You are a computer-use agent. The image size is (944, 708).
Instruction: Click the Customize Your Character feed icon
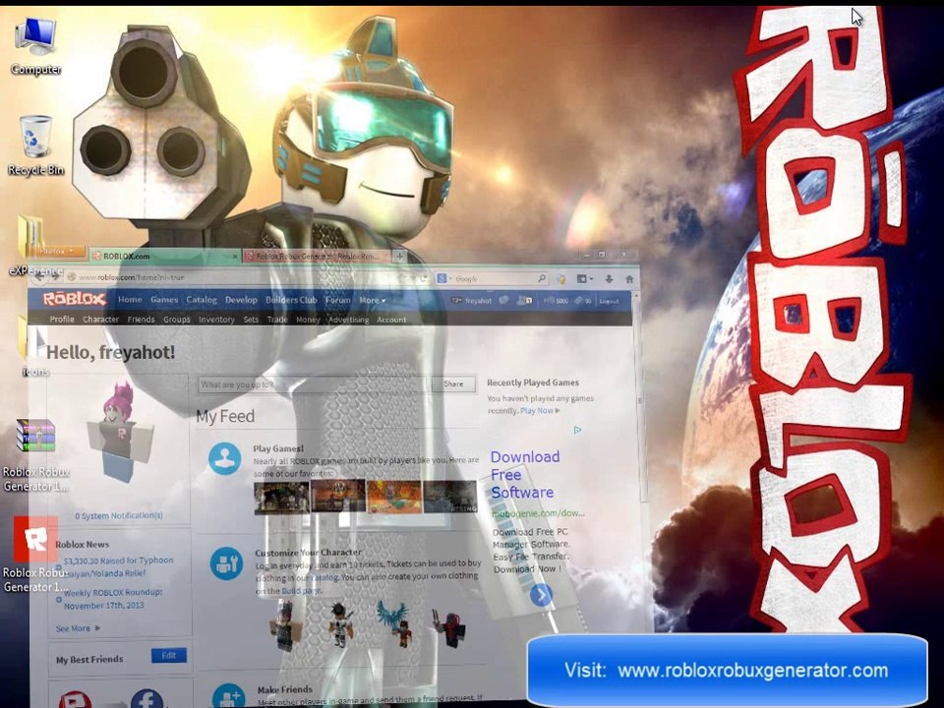click(x=226, y=563)
